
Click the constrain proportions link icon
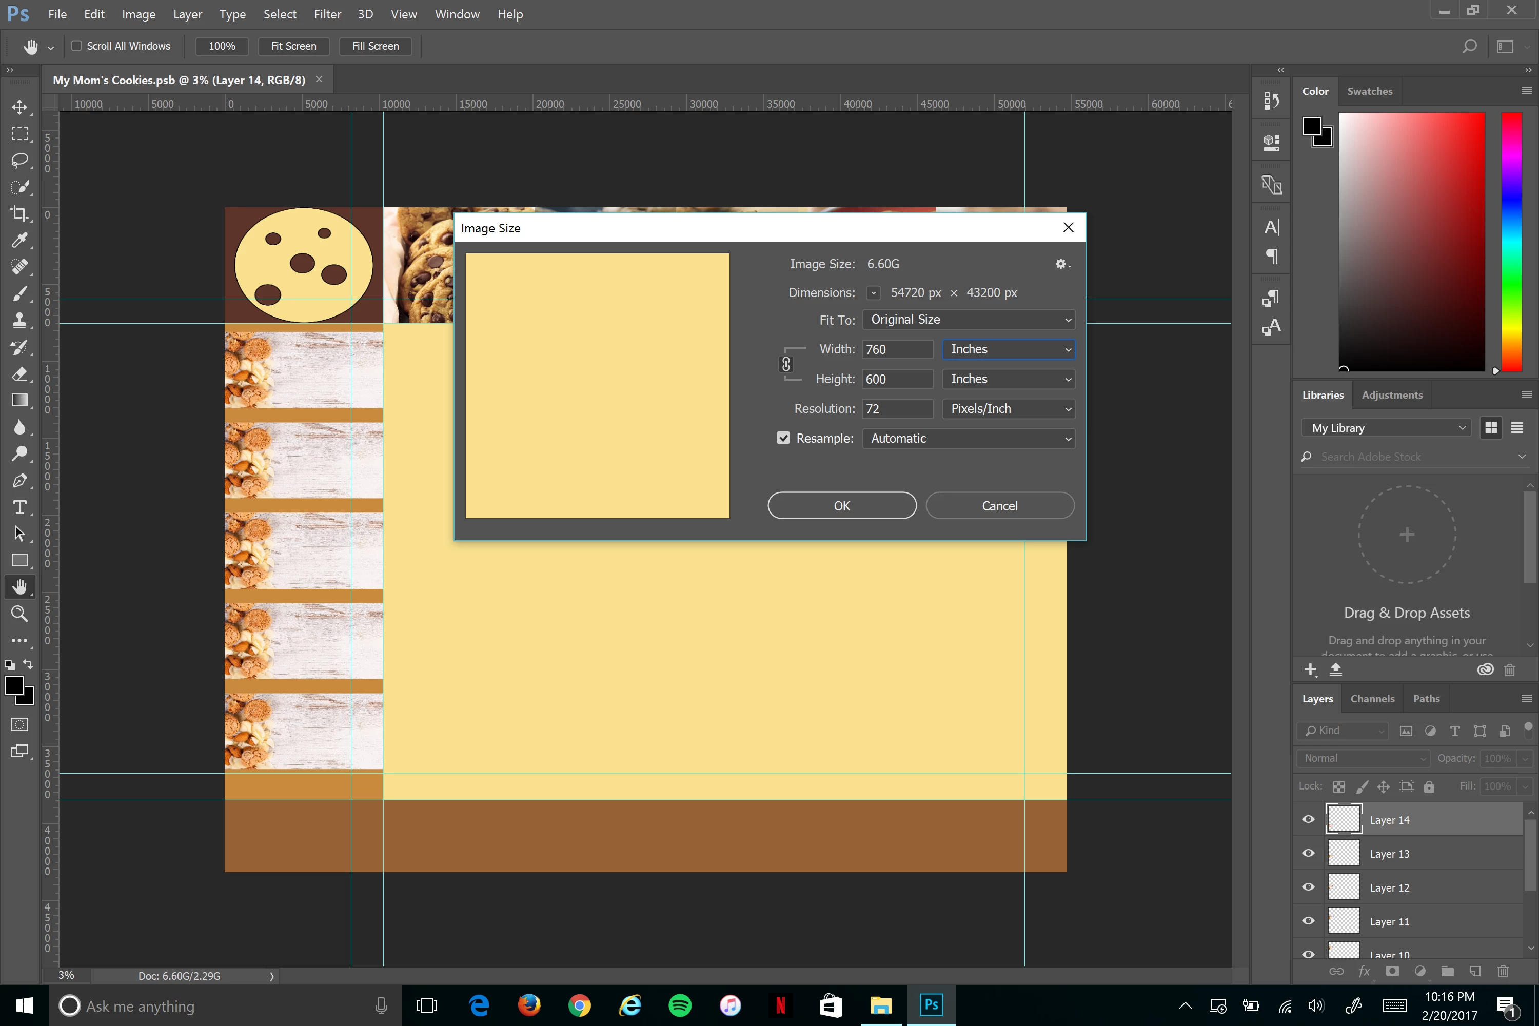[x=786, y=364]
